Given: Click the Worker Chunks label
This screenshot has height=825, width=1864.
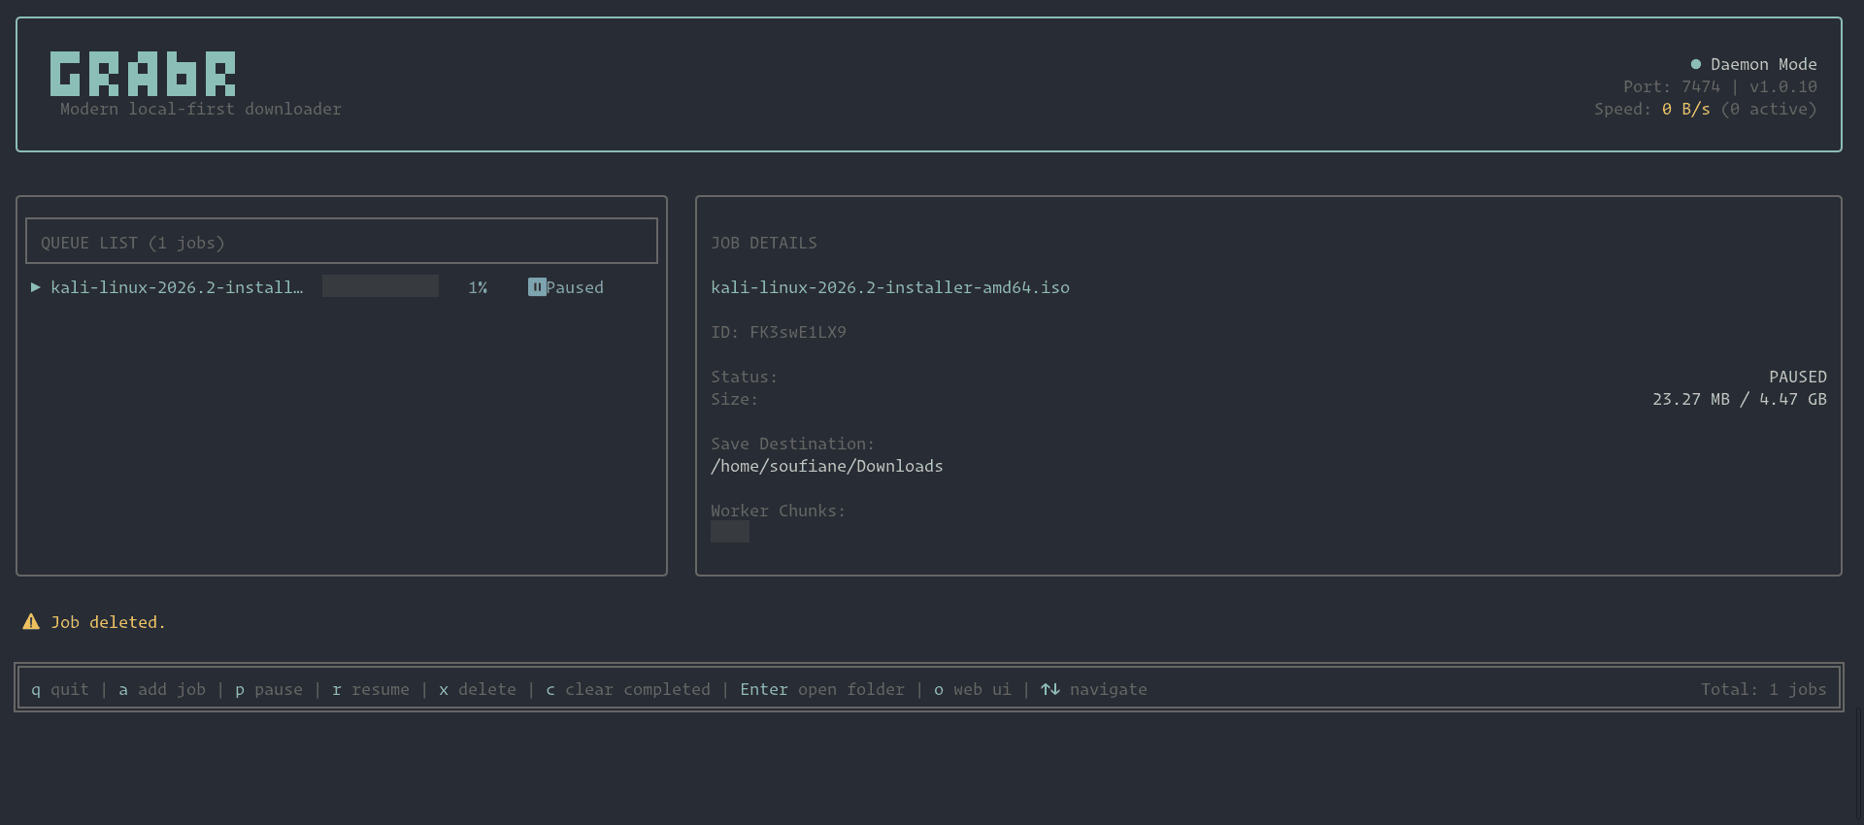Looking at the screenshot, I should pos(779,511).
